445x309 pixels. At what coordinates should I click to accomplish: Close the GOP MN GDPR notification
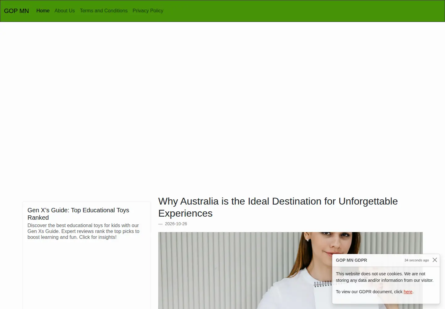click(x=435, y=260)
